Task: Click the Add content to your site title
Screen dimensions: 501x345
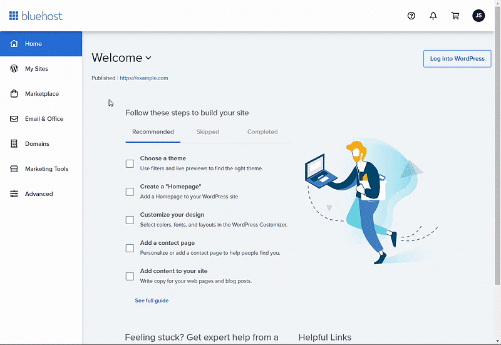Action: (x=174, y=271)
